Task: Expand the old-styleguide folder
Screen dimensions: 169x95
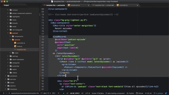Action: click(x=8, y=30)
